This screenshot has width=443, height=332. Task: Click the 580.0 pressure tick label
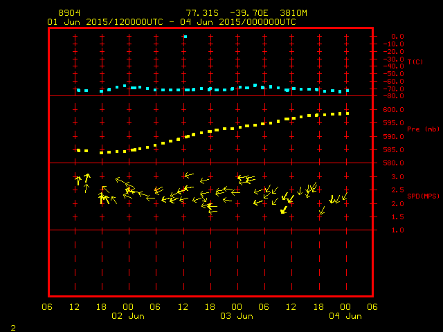click(392, 163)
